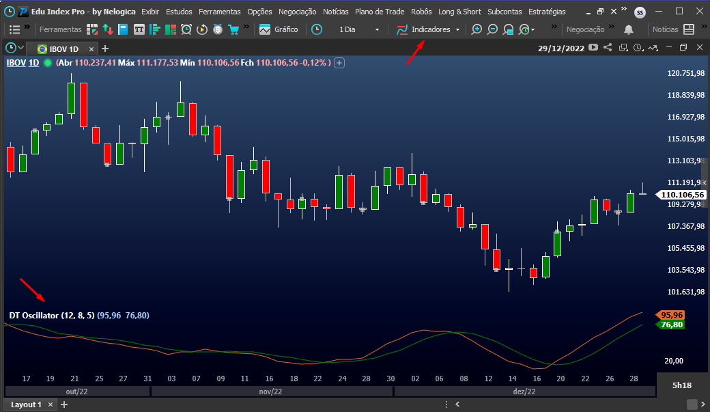Screen dimensions: 710x412
Task: Open the Notícias news panel icon
Action: (x=689, y=29)
